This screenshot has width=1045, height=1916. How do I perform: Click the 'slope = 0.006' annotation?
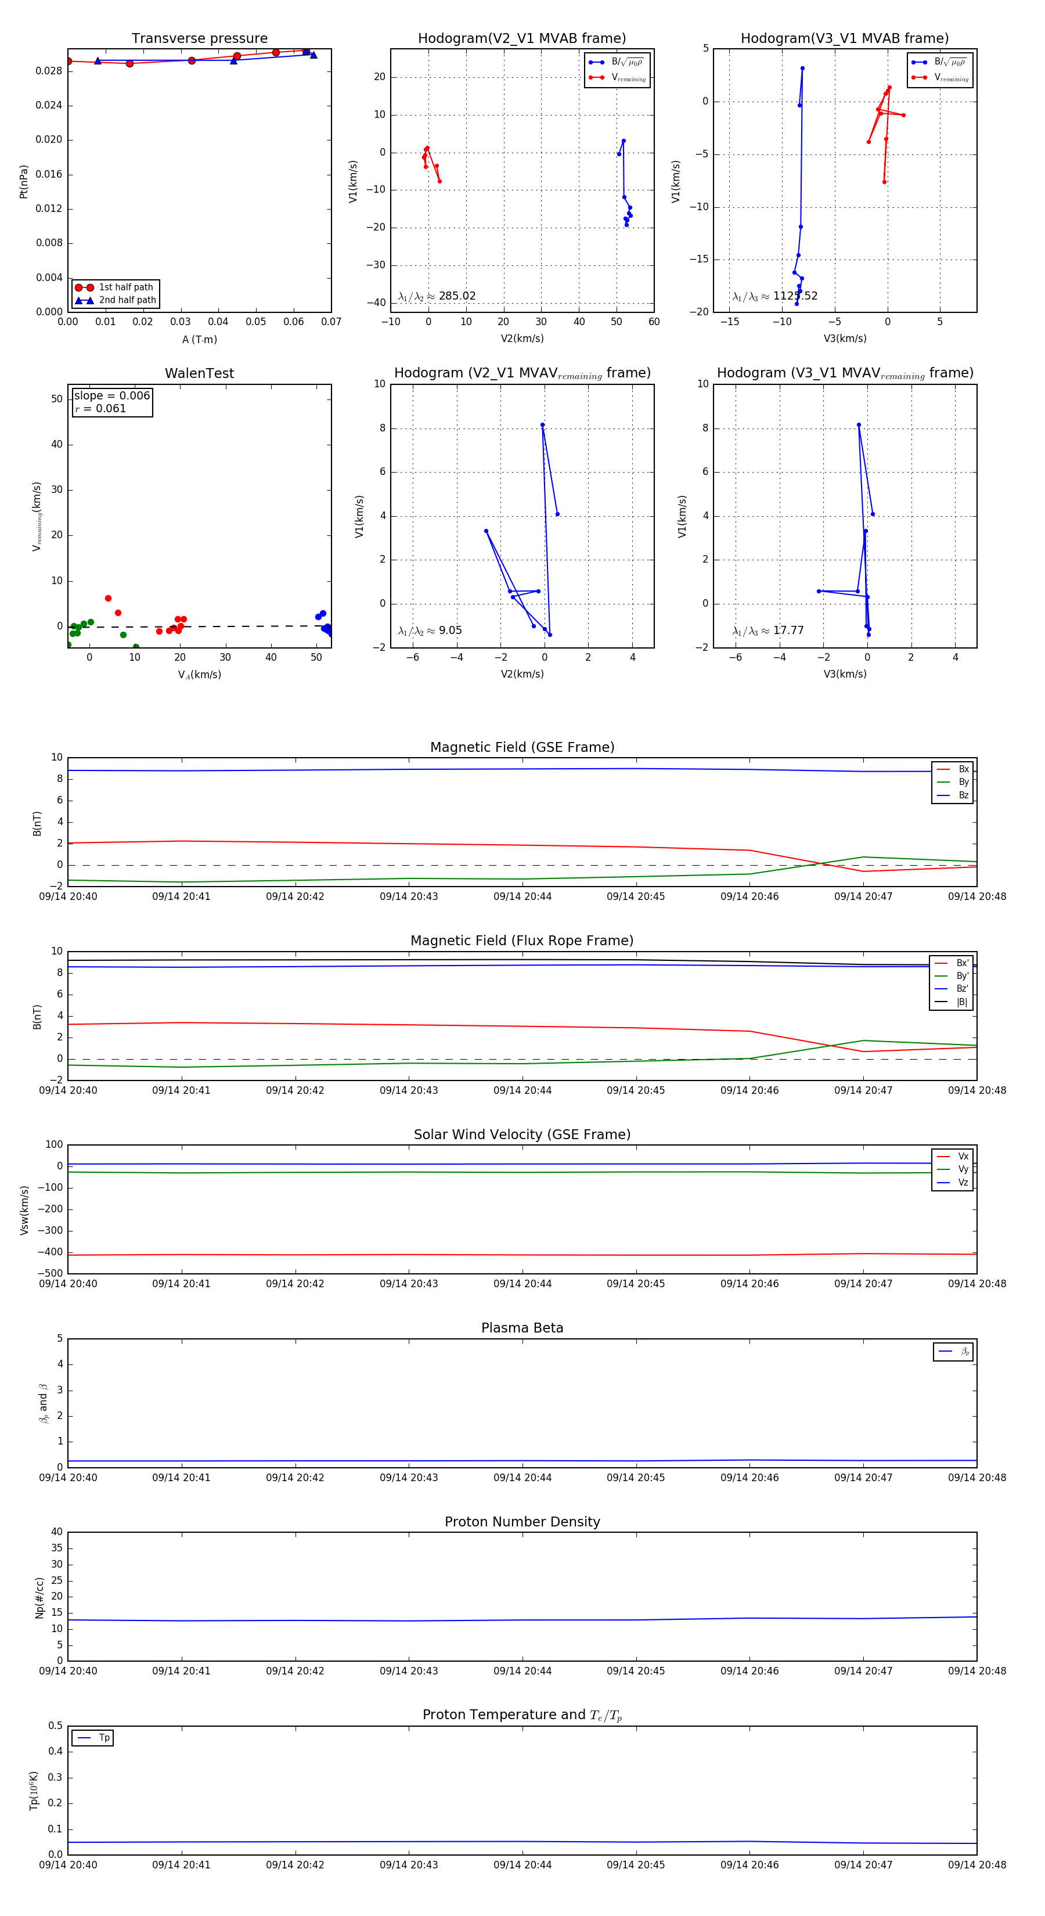pyautogui.click(x=112, y=396)
